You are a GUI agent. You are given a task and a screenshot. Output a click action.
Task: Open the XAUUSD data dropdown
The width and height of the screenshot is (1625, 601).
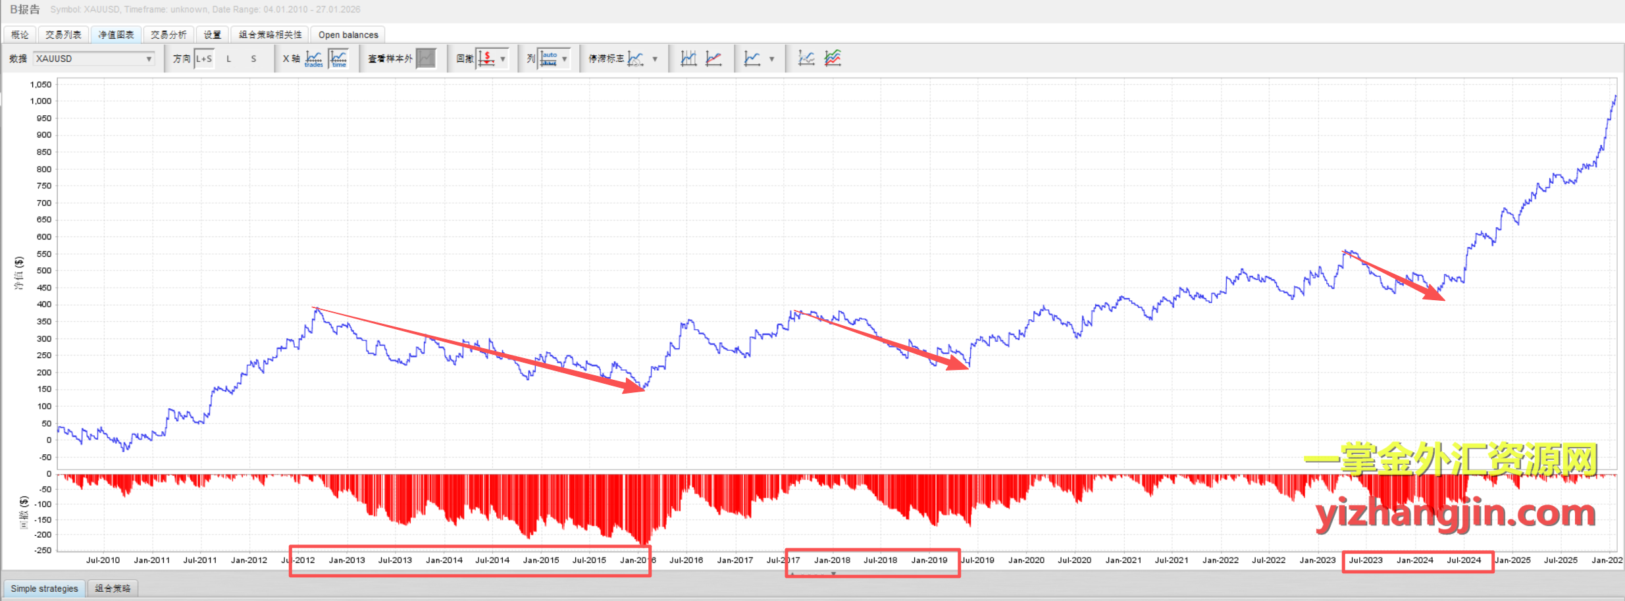[x=94, y=59]
